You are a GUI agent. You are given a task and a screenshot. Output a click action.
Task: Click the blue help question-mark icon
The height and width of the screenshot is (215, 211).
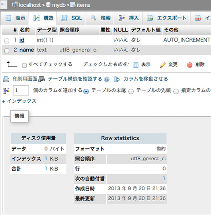pyautogui.click(x=107, y=79)
